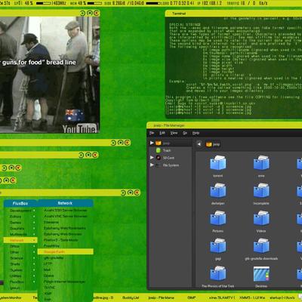Click the YouTube video frame

pyautogui.click(x=50, y=75)
